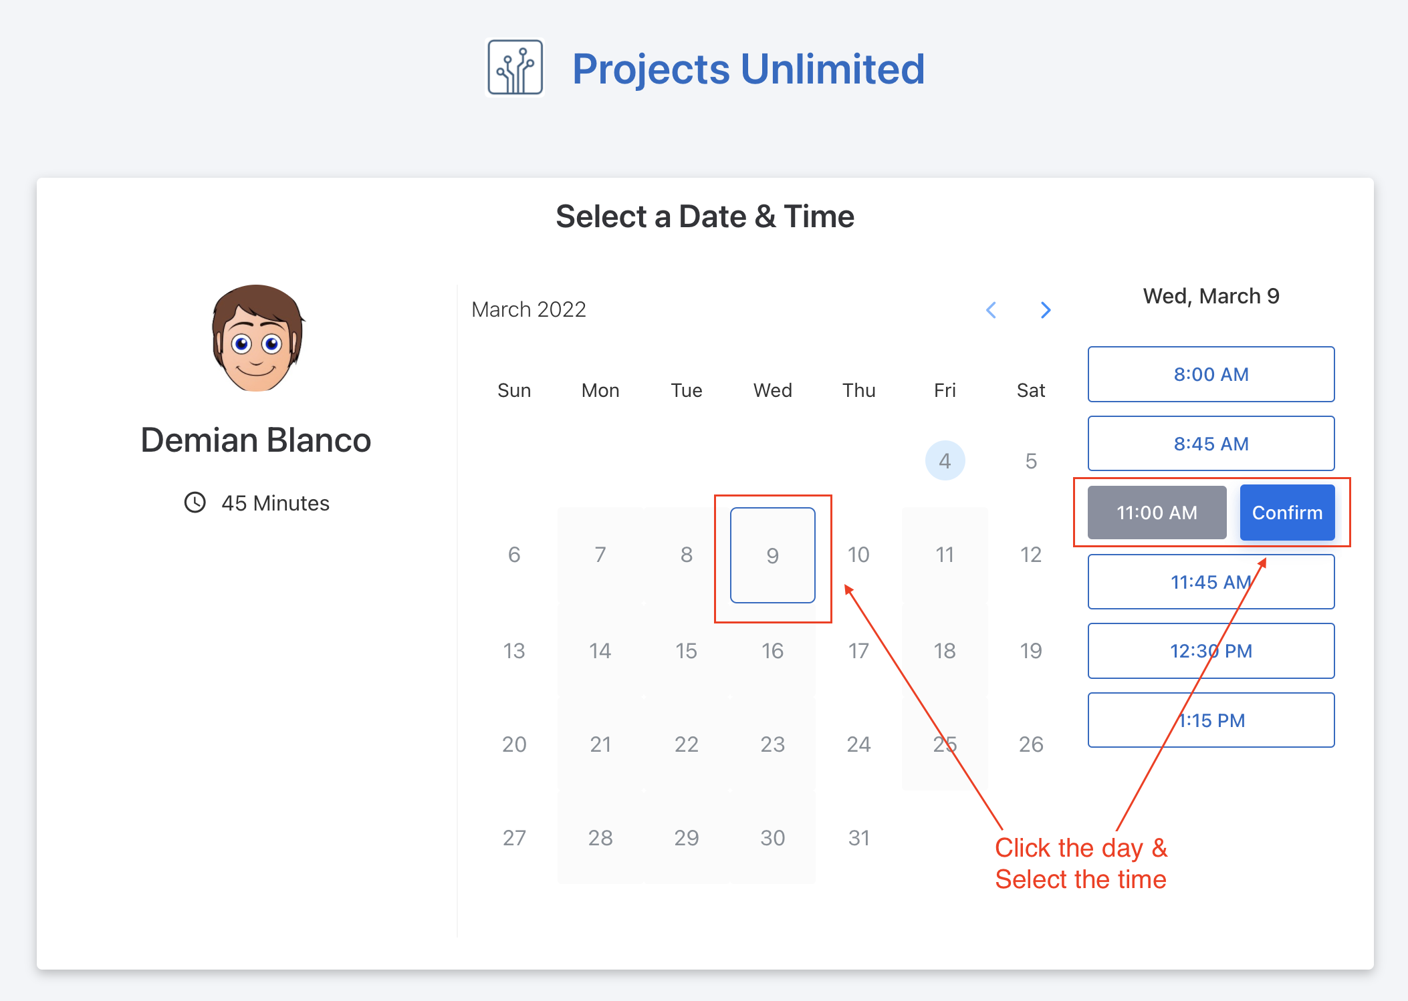
Task: Pick Monday March 7 in calendar
Action: click(x=600, y=555)
